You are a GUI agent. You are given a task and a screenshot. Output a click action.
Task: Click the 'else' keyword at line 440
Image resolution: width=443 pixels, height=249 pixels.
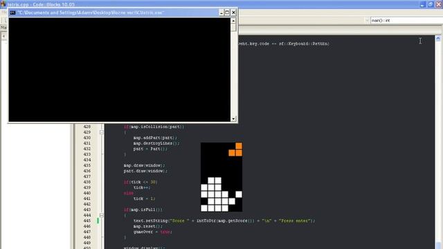point(129,193)
